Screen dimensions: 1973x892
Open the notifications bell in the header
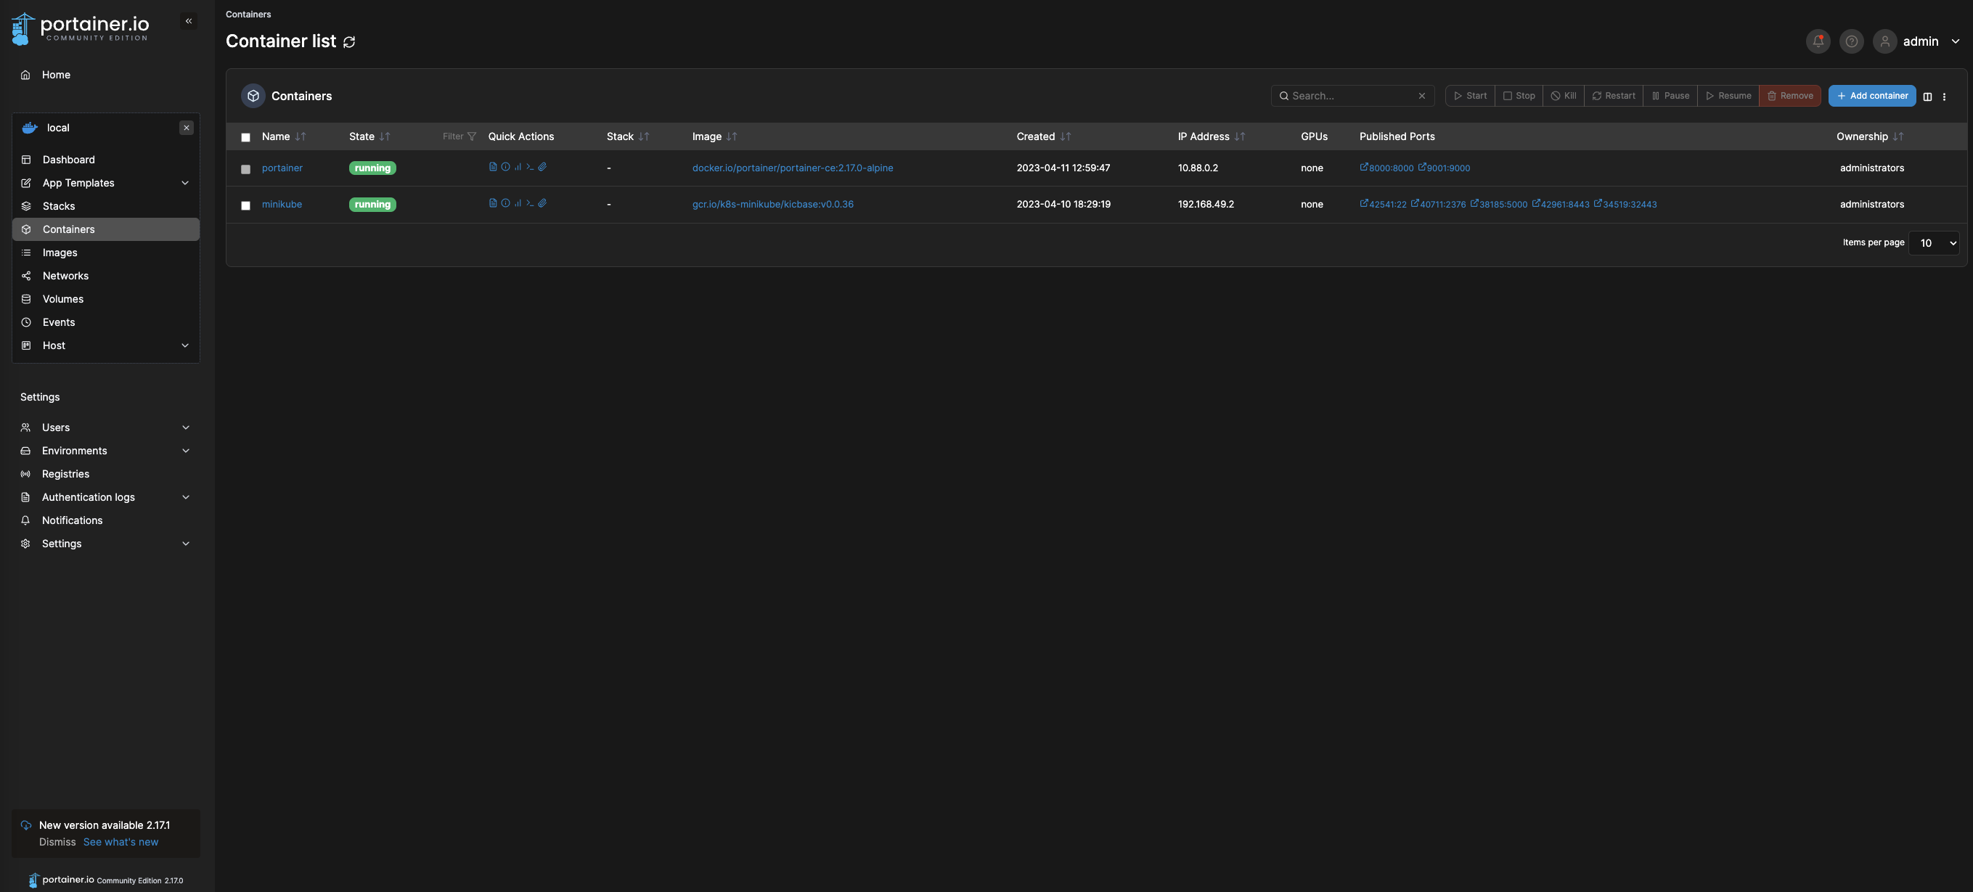point(1818,41)
